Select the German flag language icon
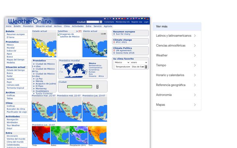 tap(148, 19)
